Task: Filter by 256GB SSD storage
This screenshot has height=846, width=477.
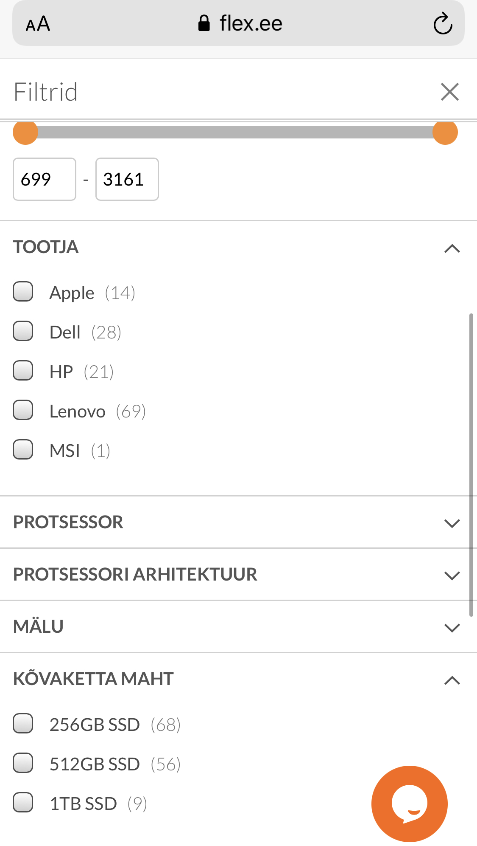Action: pos(23,724)
